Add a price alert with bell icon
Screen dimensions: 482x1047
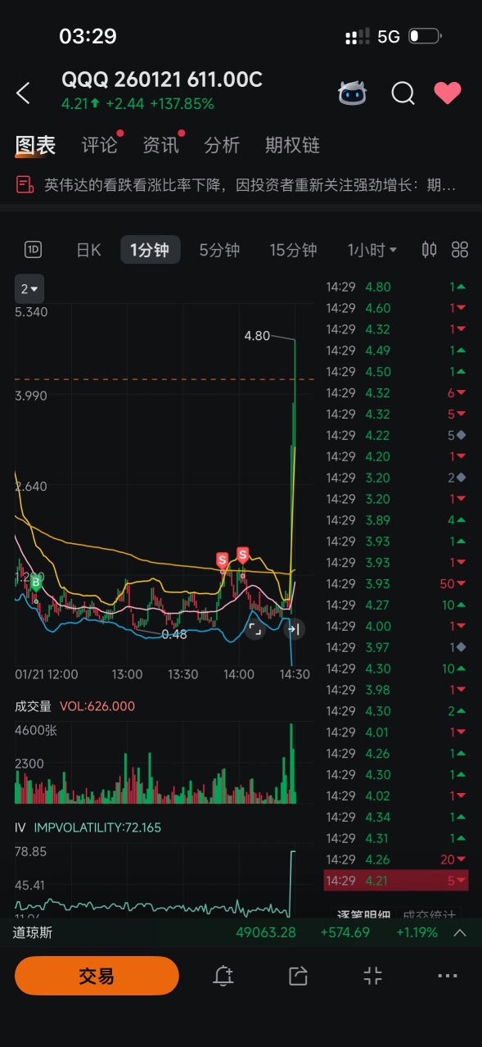pyautogui.click(x=223, y=976)
